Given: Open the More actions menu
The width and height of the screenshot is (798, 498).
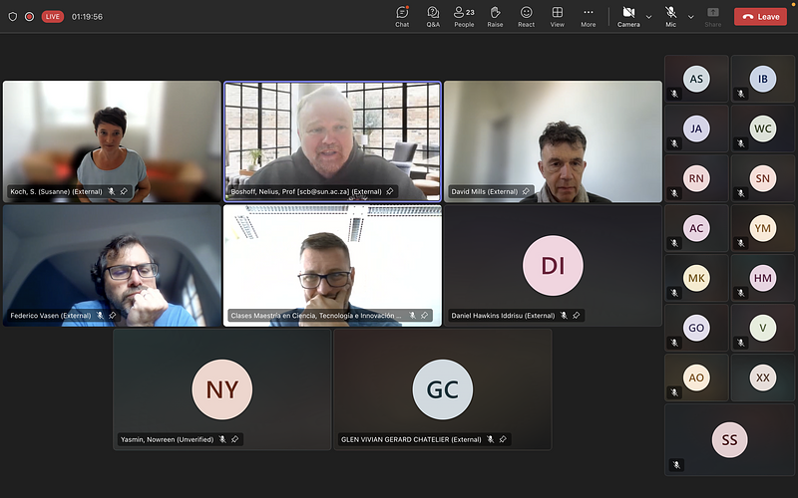Looking at the screenshot, I should pyautogui.click(x=589, y=16).
